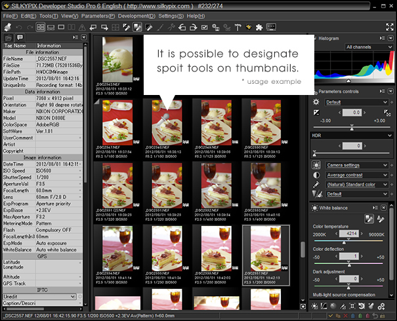
Task: Open the rotation/undo arrow sub-control icon at the bottom
Action: coord(362,307)
